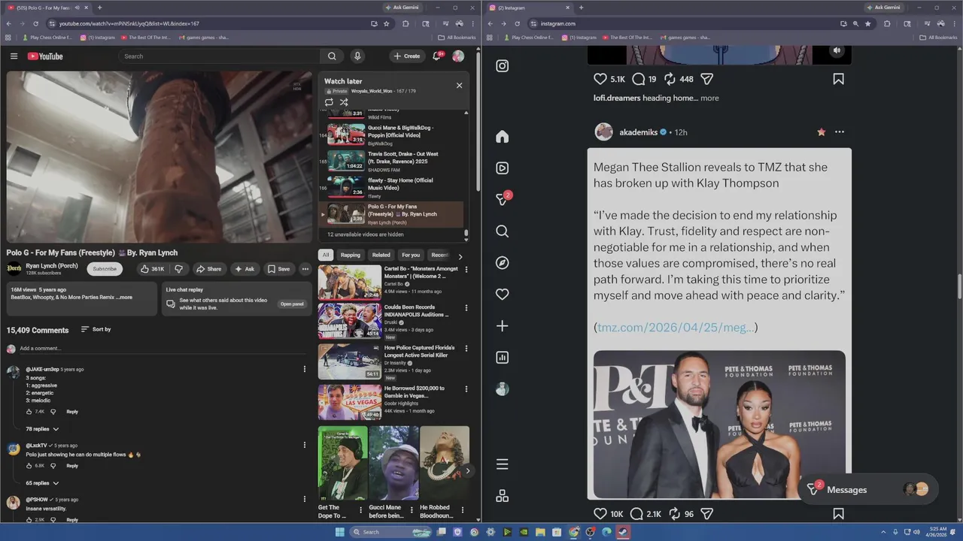Screen dimensions: 963x541
Task: Like the Polo G video (361K)
Action: (x=152, y=269)
